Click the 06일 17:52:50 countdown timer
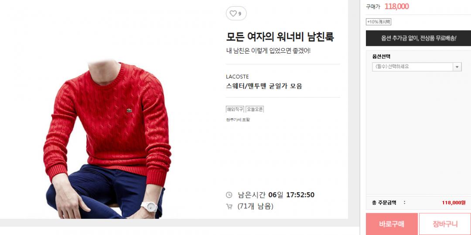 tap(291, 195)
